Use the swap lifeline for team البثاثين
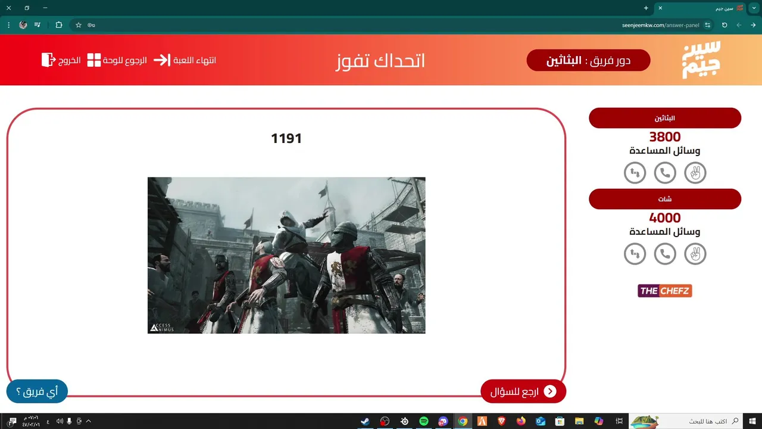The height and width of the screenshot is (429, 762). pyautogui.click(x=635, y=173)
